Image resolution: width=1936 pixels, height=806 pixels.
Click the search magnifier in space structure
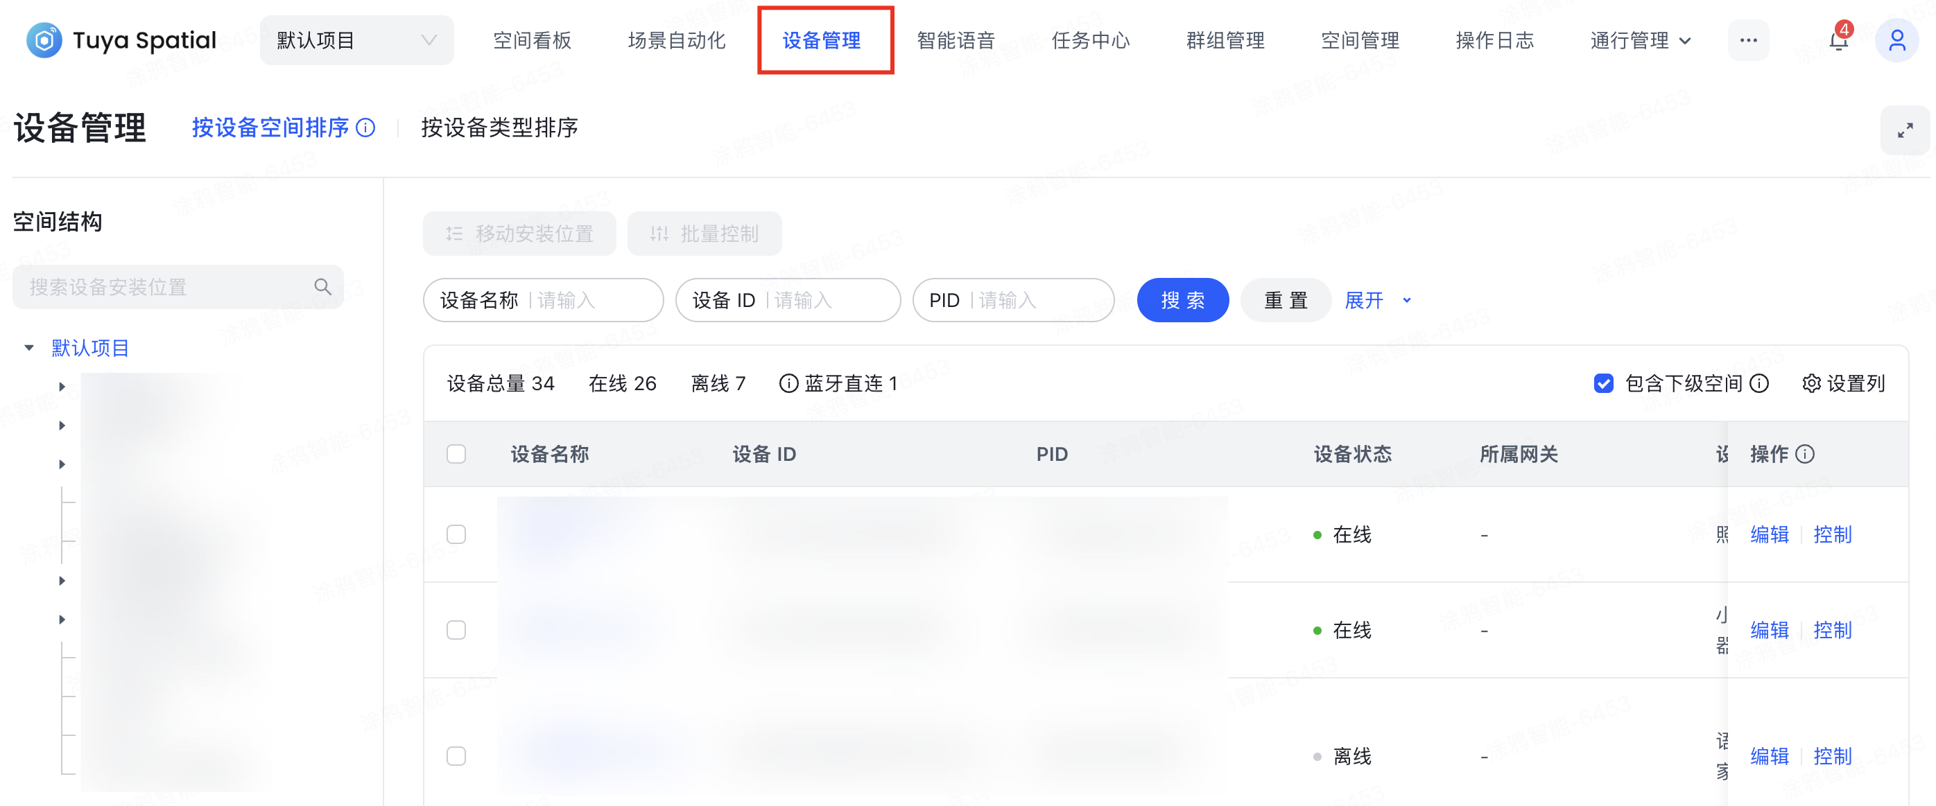click(322, 287)
